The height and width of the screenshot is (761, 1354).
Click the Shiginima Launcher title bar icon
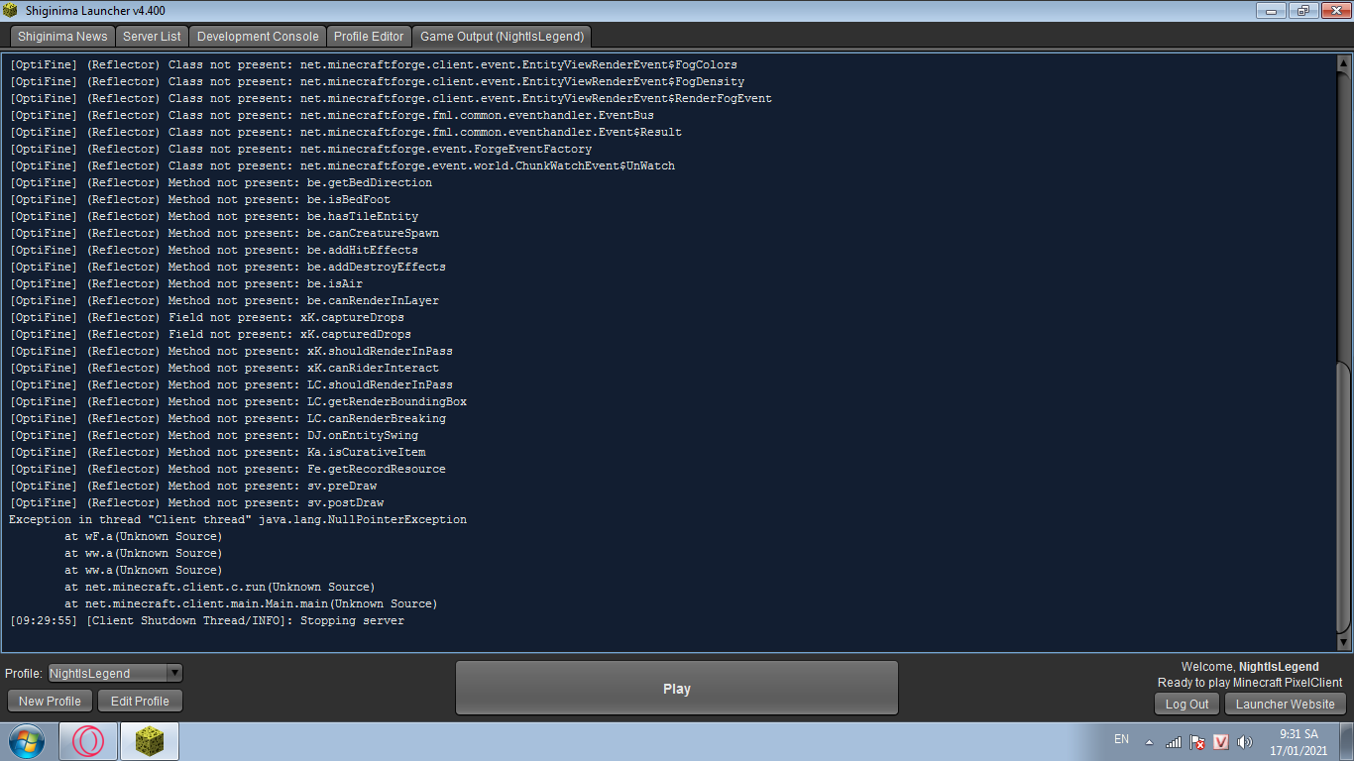11,10
